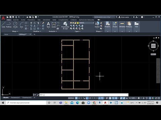
Task: Choose the Rotate modify tool
Action: coord(35,23)
